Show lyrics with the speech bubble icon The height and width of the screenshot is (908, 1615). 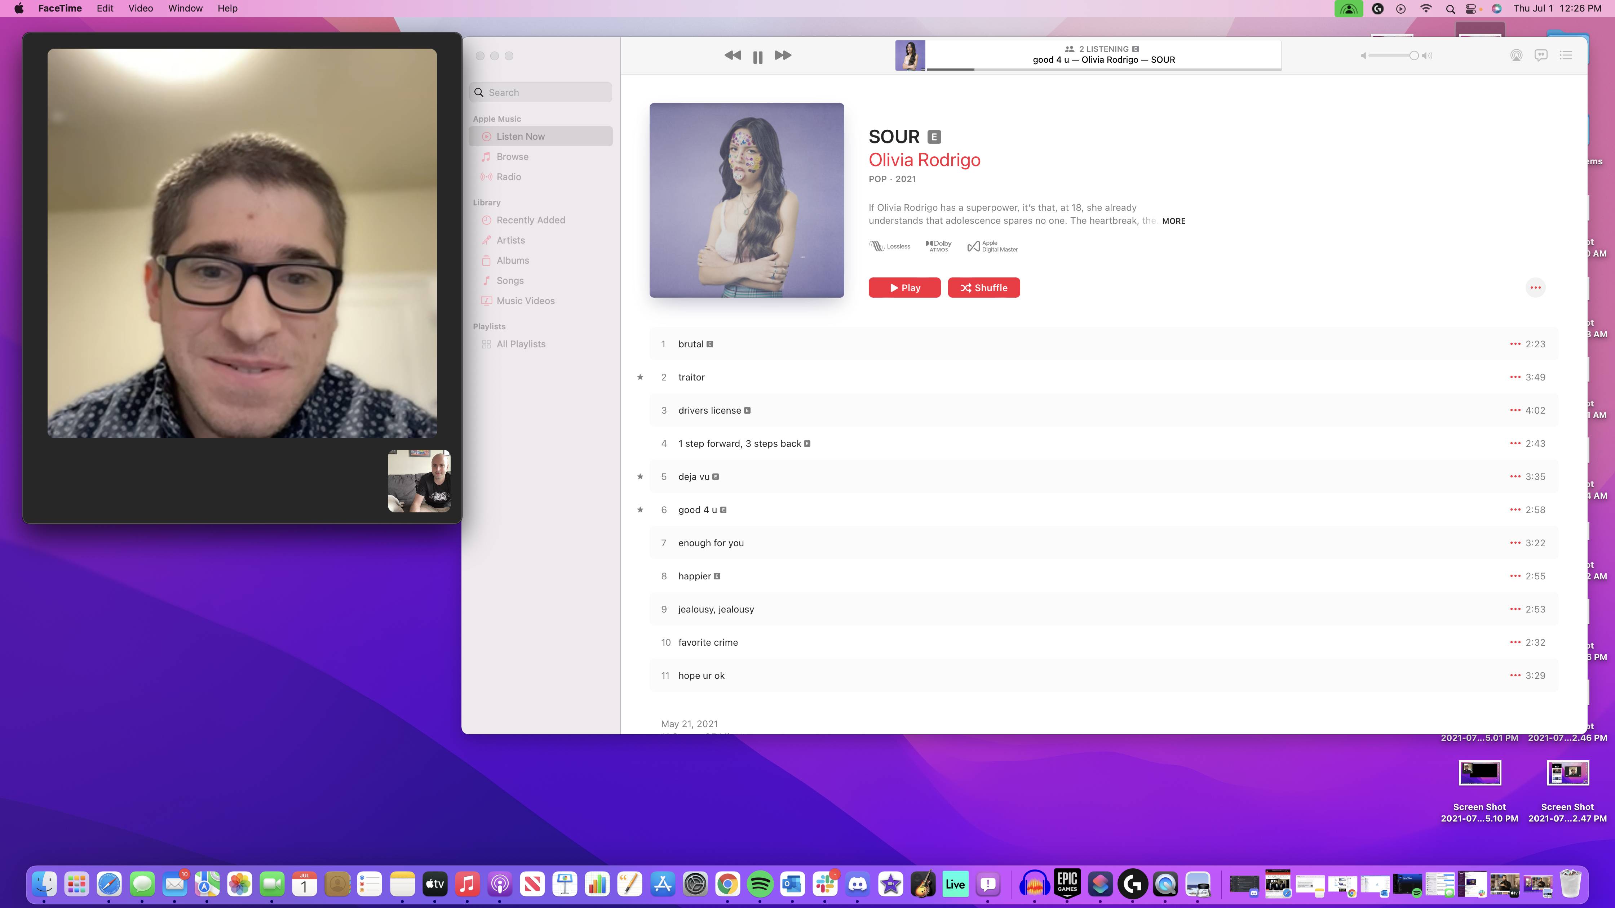tap(1541, 56)
